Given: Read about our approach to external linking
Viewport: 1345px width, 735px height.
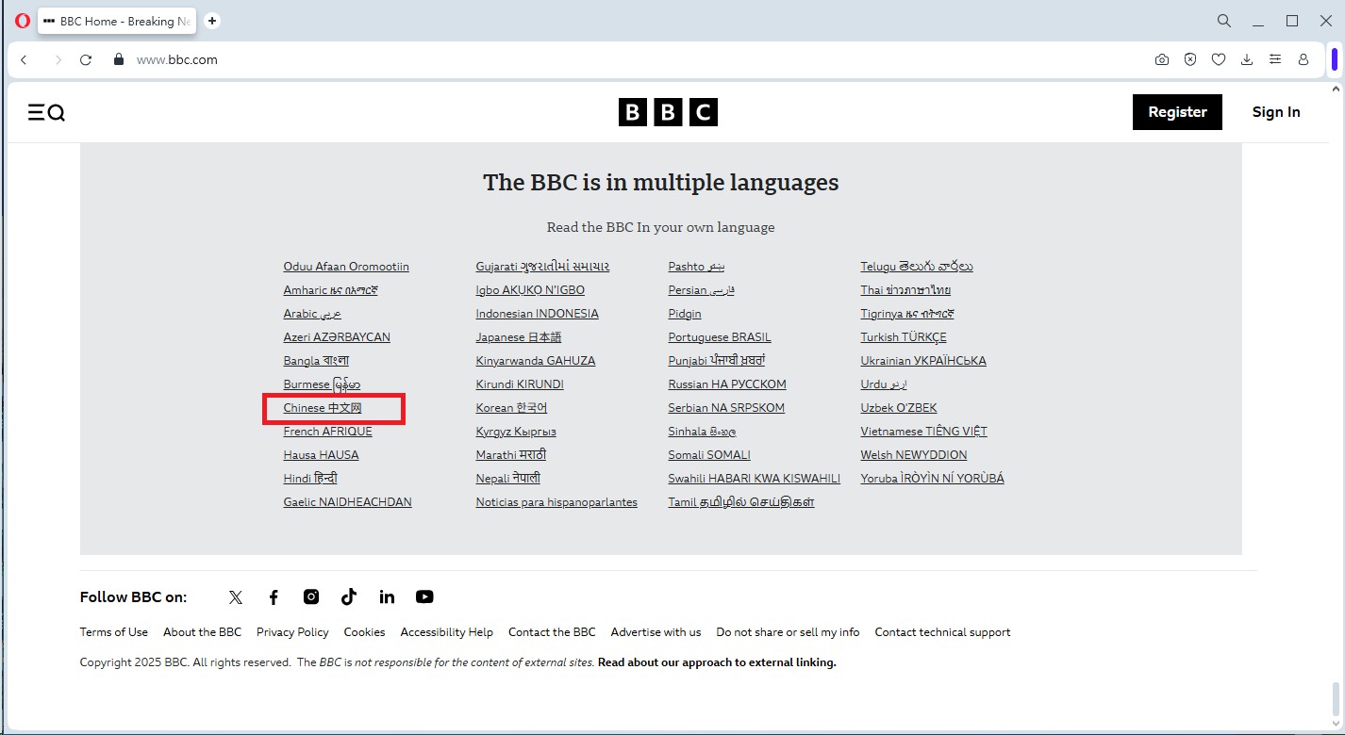Looking at the screenshot, I should tap(717, 662).
